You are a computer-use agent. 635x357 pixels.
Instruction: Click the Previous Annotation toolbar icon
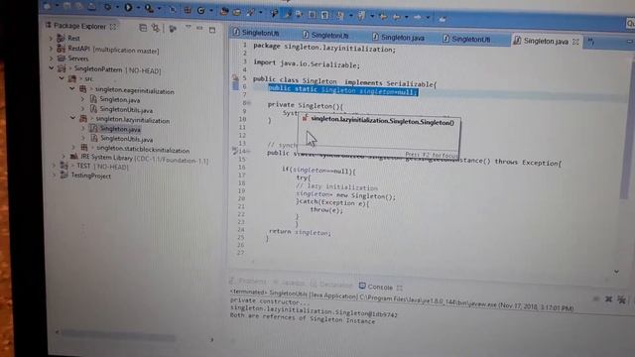pyautogui.click(x=361, y=16)
